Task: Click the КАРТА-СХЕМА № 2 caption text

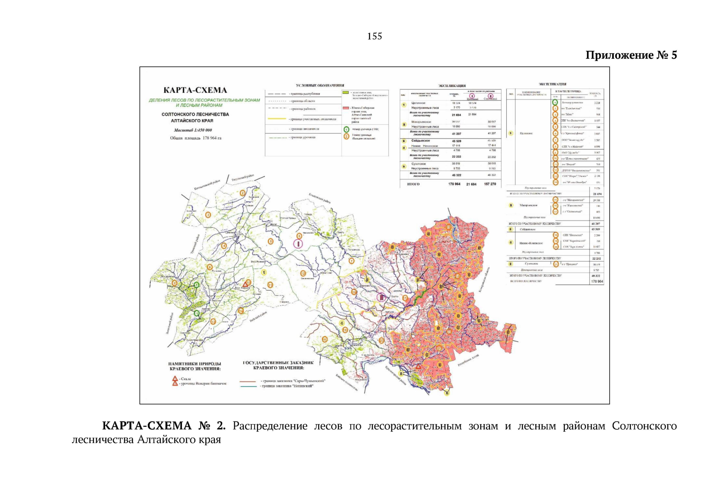Action: click(x=164, y=426)
